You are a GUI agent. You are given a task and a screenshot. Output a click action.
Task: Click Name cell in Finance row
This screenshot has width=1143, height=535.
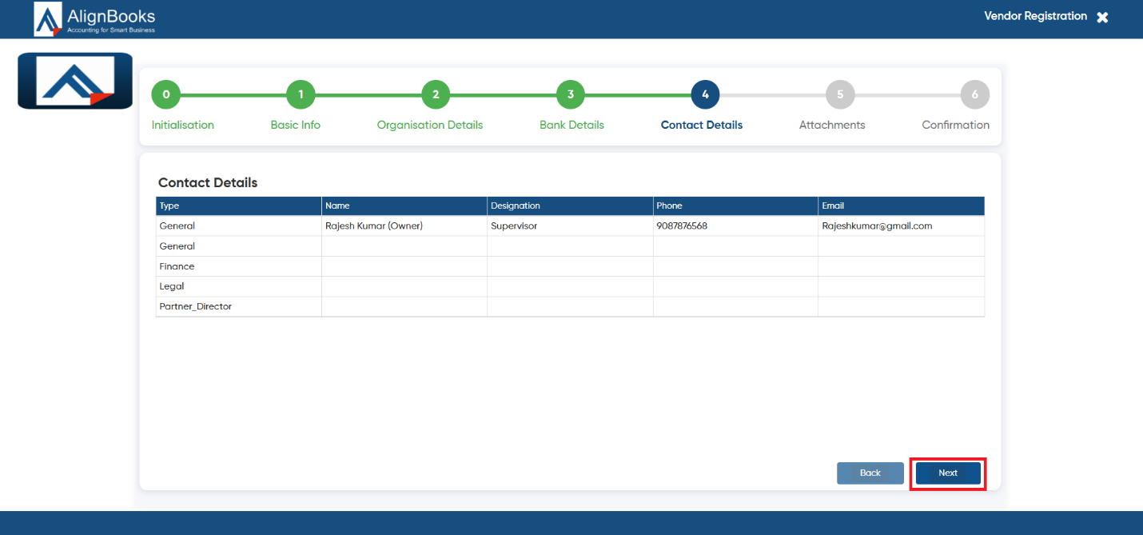[x=404, y=266]
